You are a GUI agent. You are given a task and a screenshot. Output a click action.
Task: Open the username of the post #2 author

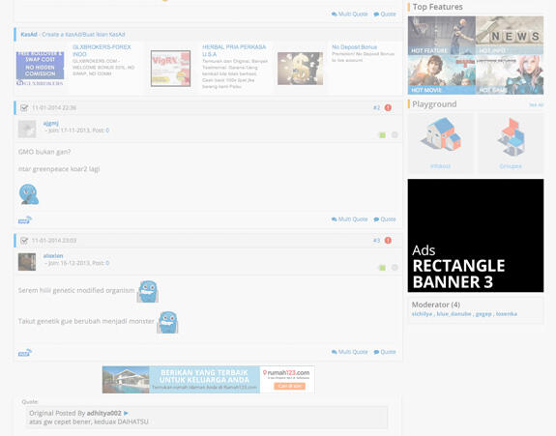50,123
